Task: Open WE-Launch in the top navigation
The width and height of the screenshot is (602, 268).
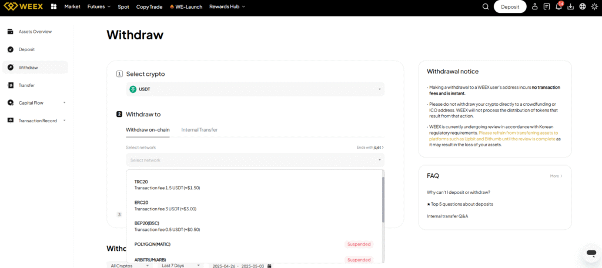Action: (x=186, y=7)
